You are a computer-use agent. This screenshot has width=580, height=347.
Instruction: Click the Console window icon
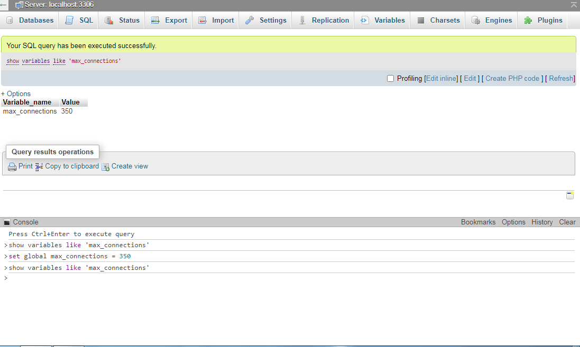coord(7,222)
